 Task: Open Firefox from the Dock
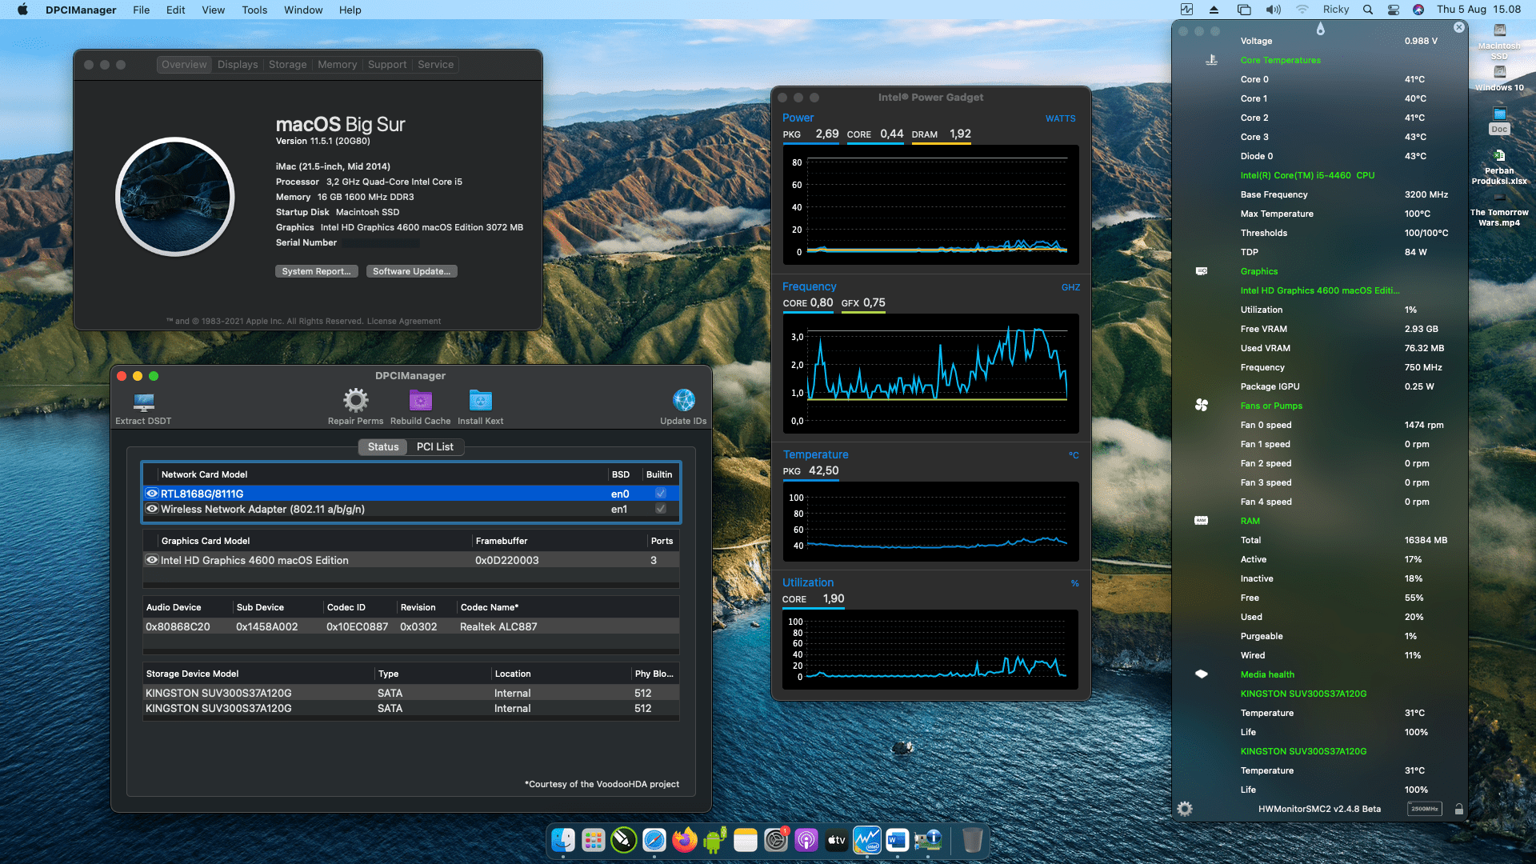[684, 840]
